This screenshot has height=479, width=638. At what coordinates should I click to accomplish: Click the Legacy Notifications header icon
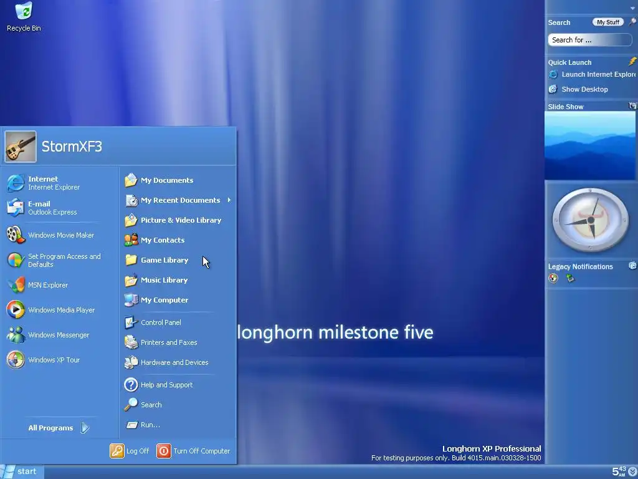coord(632,266)
